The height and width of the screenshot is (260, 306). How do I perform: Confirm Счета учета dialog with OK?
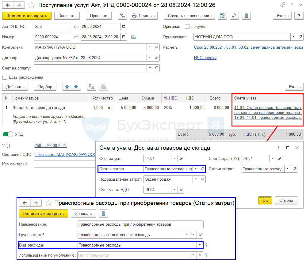[x=265, y=200]
